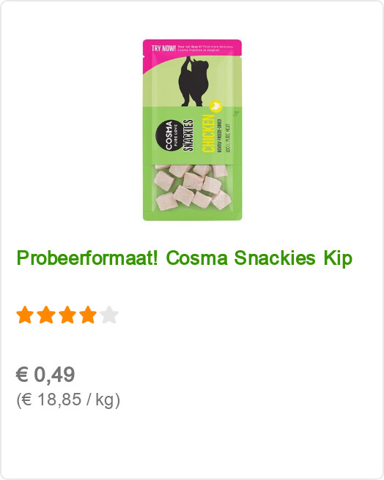Click the word Probeerformaat! in the title
The height and width of the screenshot is (480, 384).
point(87,258)
